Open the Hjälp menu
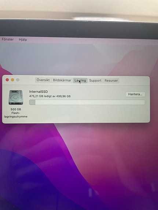The image size is (158, 210). (23, 39)
